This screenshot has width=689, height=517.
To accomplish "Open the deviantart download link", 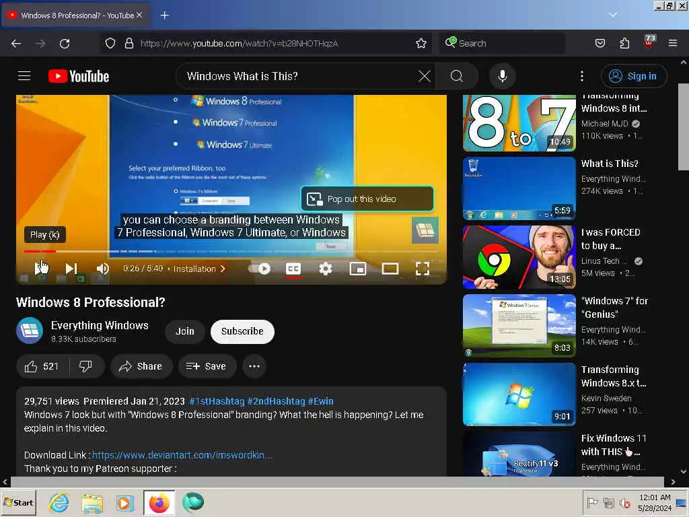I will click(x=182, y=455).
